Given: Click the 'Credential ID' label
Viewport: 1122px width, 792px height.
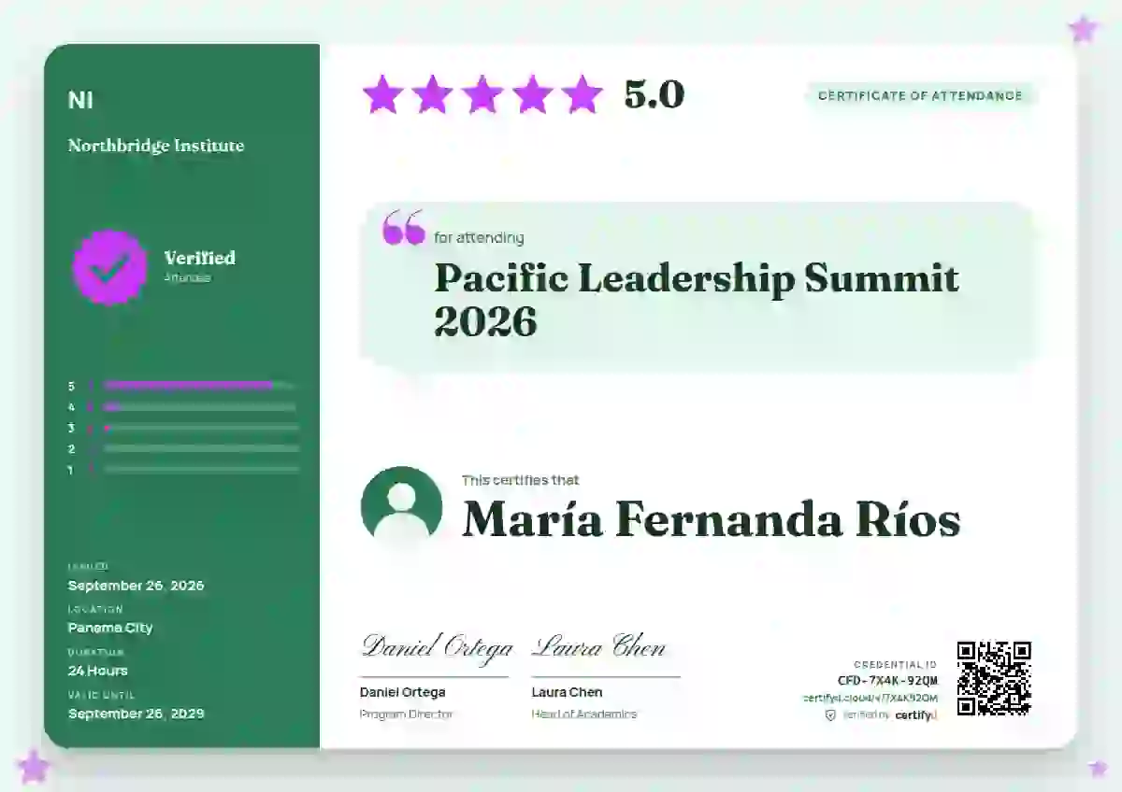Looking at the screenshot, I should [x=896, y=665].
